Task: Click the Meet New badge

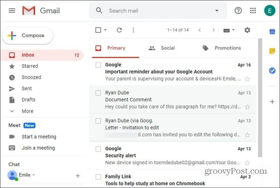Action: [x=29, y=125]
